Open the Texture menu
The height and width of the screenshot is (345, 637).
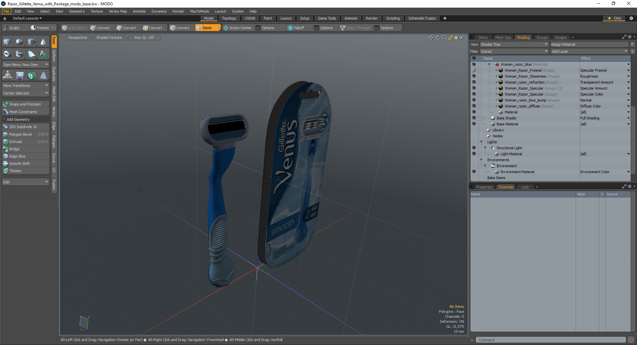tap(97, 11)
